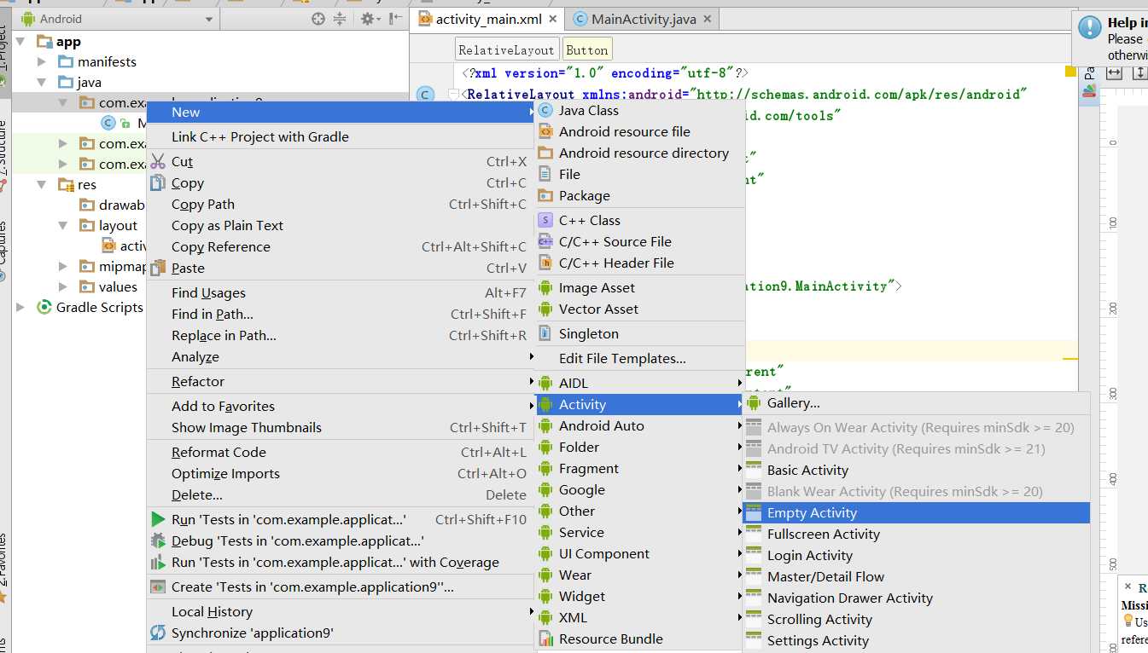The width and height of the screenshot is (1148, 653).
Task: Click the Synchronize 'application9' refresh icon
Action: 158,633
